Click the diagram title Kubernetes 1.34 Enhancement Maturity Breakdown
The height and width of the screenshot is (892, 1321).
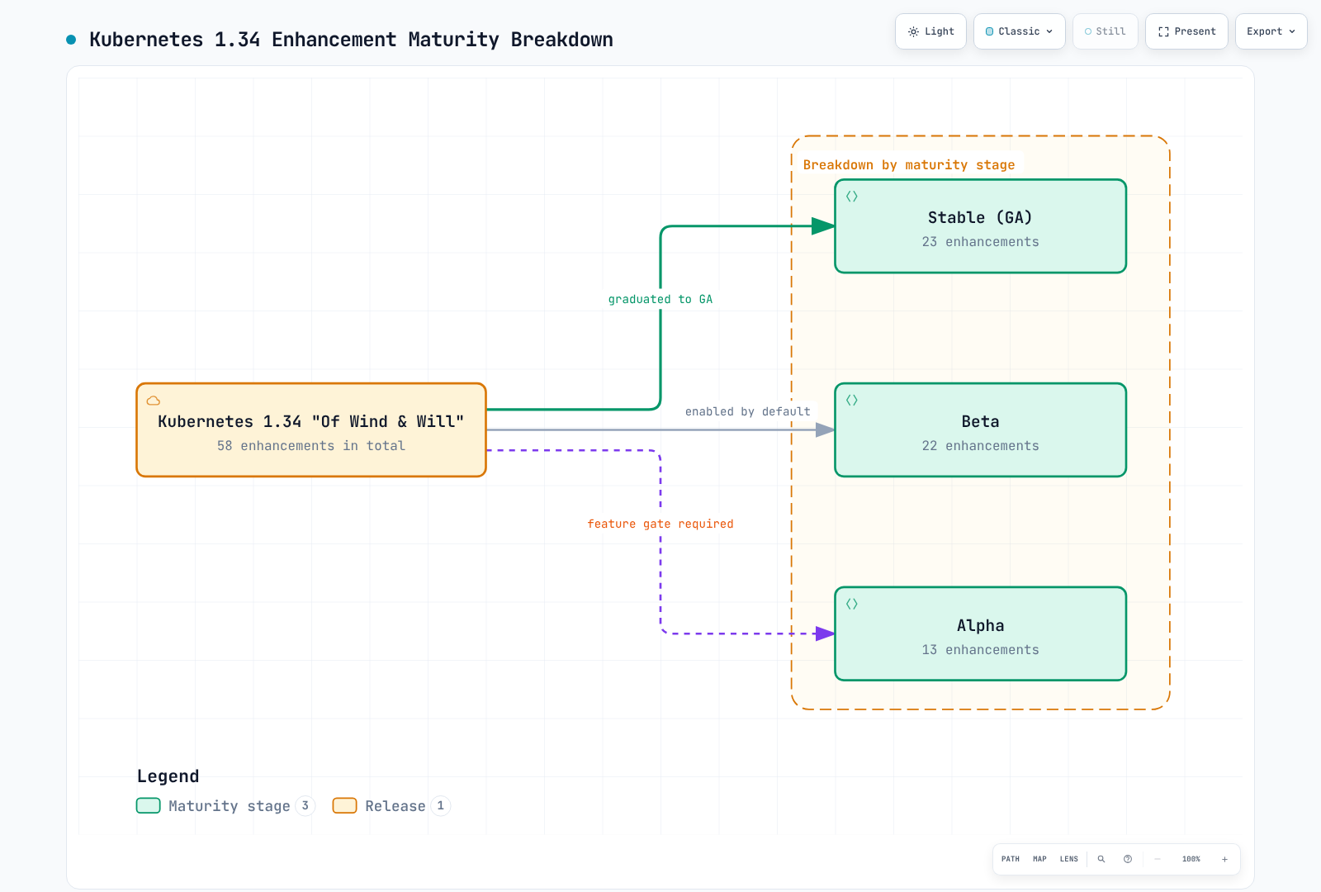[x=351, y=40]
